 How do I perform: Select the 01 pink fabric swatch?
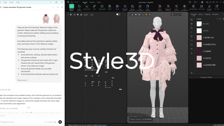[199, 38]
